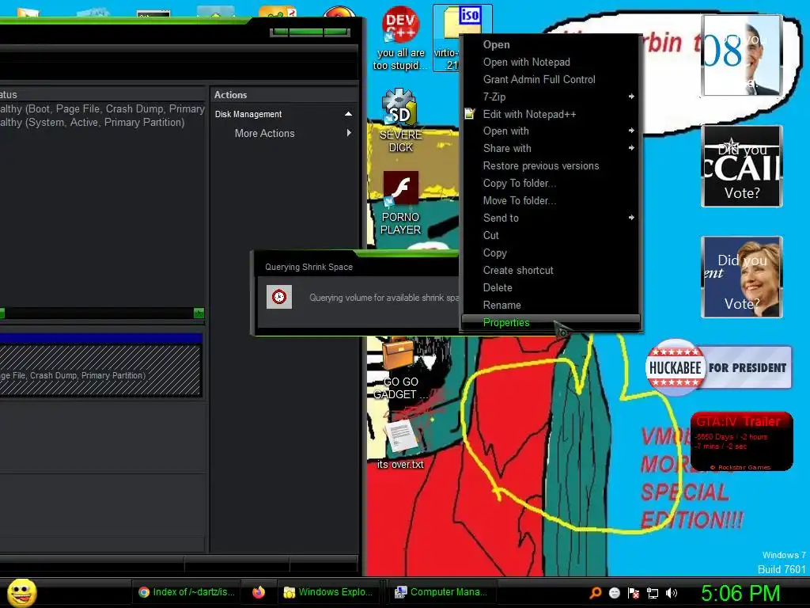Viewport: 810px width, 608px height.
Task: Open the network tray icon
Action: click(x=653, y=593)
